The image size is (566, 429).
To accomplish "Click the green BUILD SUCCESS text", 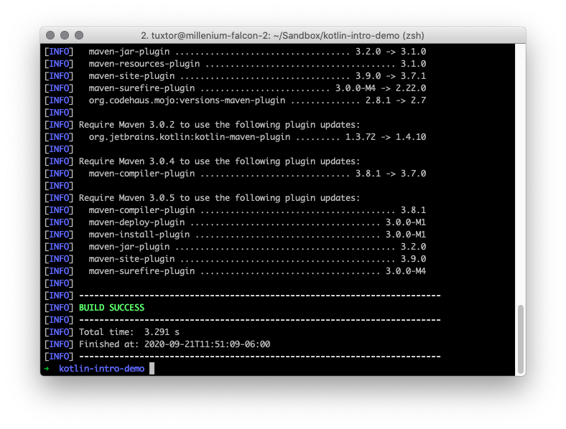I will [111, 308].
